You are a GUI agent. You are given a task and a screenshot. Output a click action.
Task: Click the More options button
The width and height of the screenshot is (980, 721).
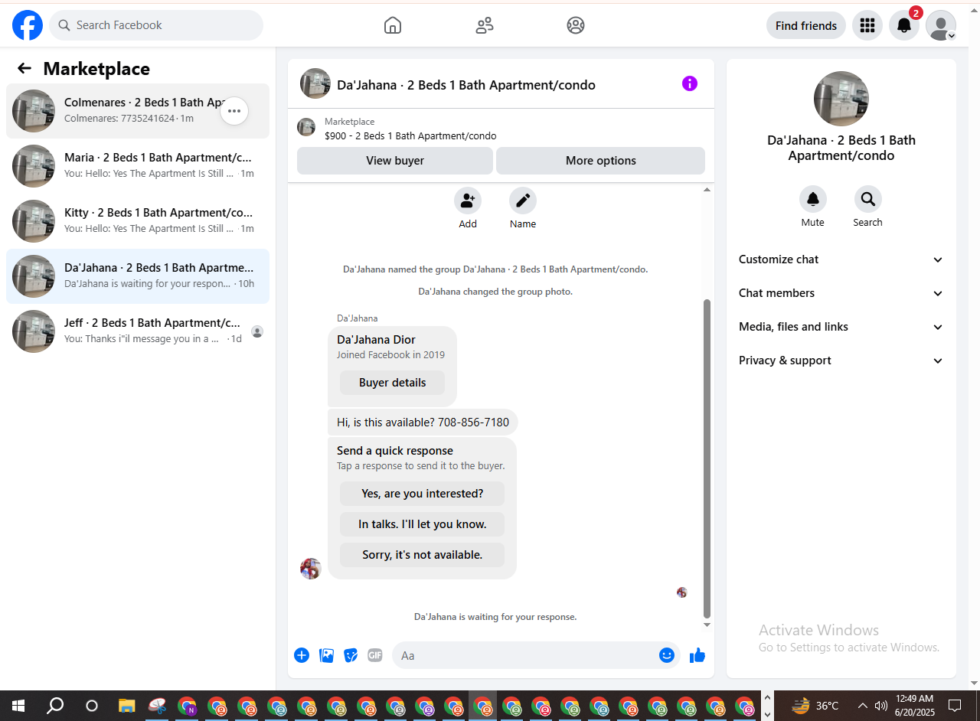pos(601,161)
